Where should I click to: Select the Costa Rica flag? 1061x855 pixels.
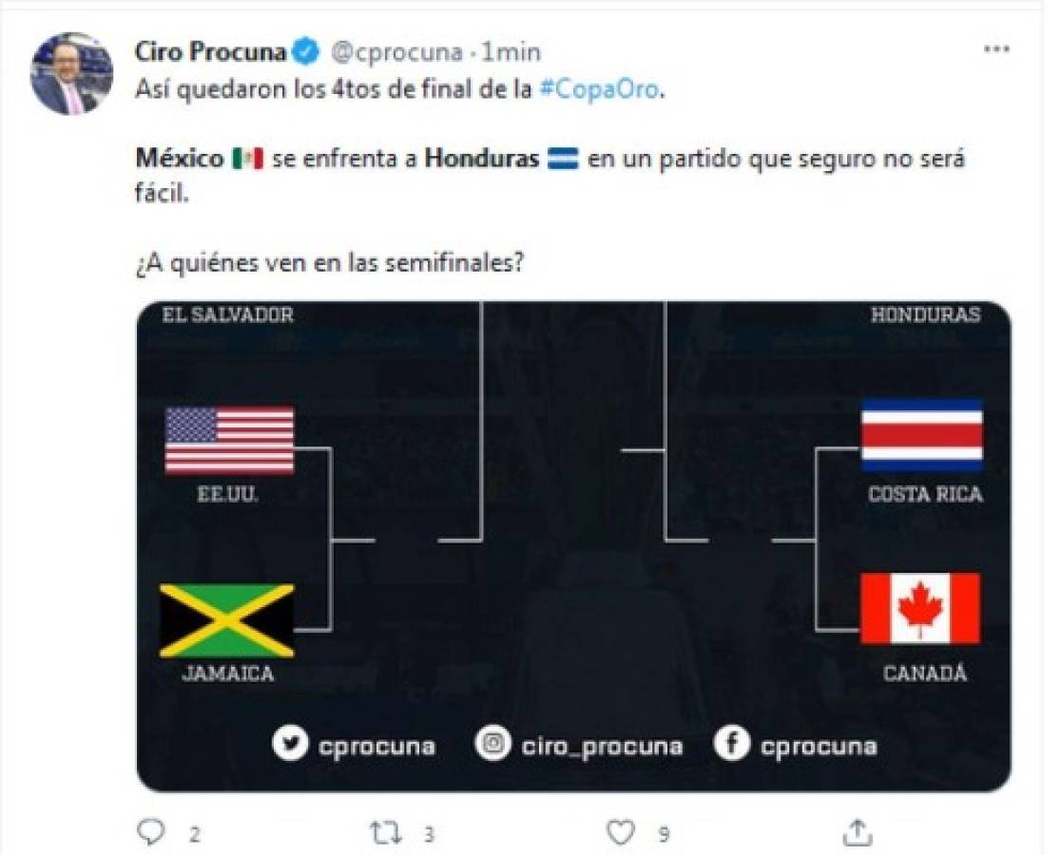click(921, 435)
